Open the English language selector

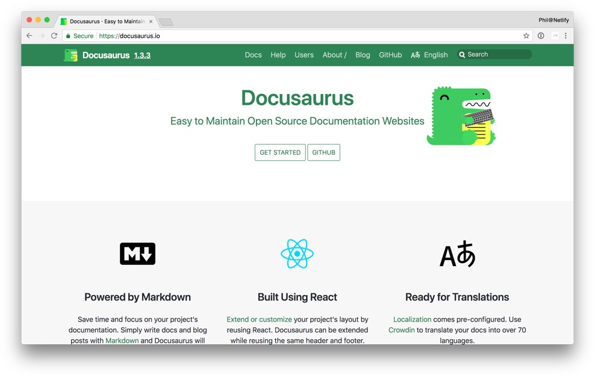(435, 55)
